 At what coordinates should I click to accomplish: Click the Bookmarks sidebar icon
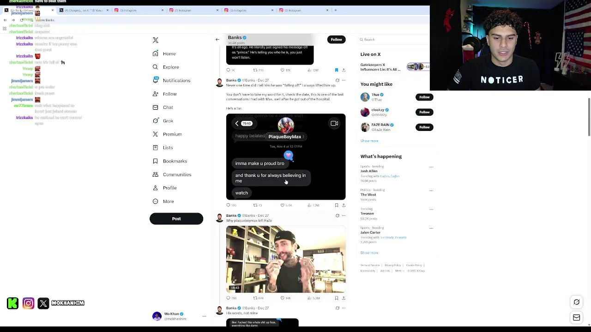point(156,161)
